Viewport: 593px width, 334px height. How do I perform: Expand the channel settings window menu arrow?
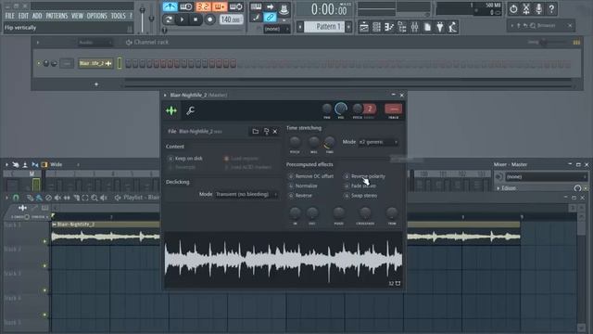(165, 95)
